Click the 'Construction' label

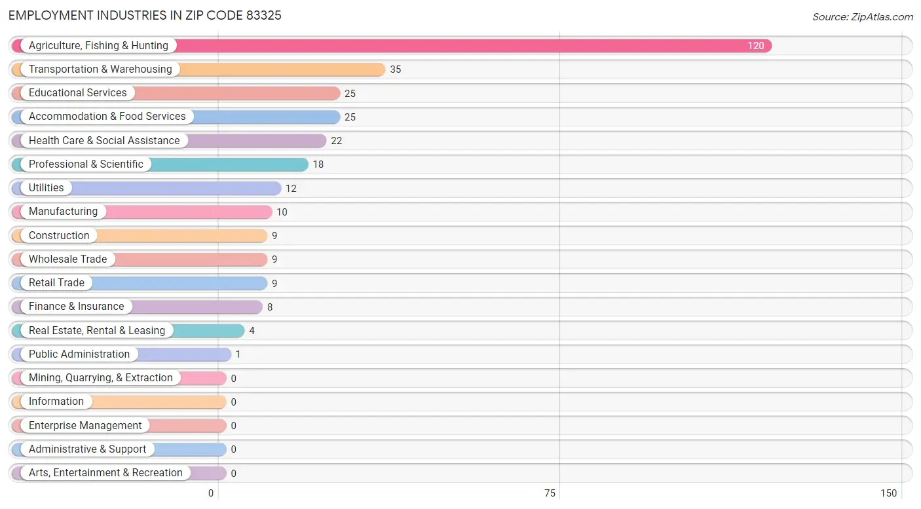point(59,235)
